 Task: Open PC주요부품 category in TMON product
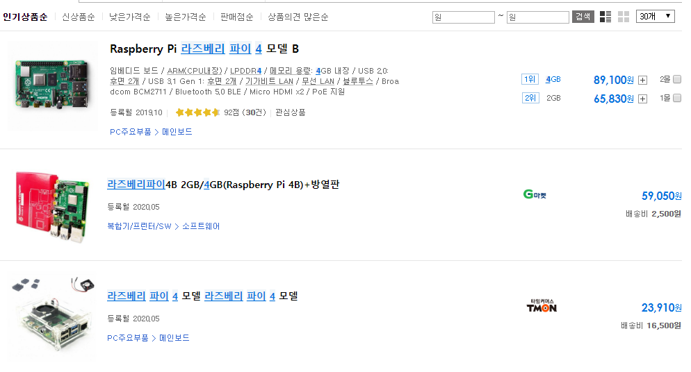(x=128, y=338)
